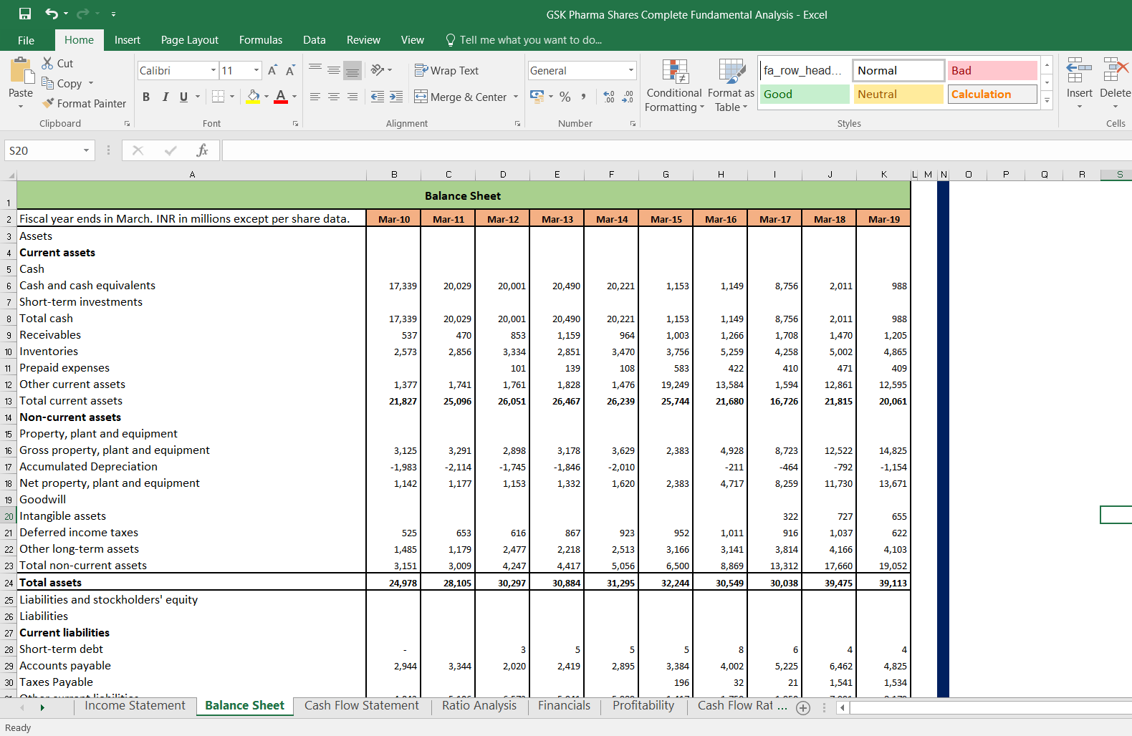Open Conditional Formatting menu
The image size is (1132, 736).
tap(674, 85)
